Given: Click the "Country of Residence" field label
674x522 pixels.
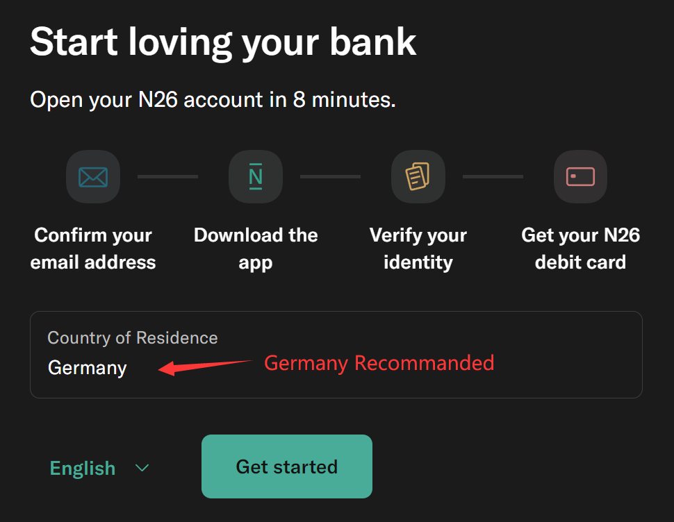Looking at the screenshot, I should pyautogui.click(x=133, y=338).
